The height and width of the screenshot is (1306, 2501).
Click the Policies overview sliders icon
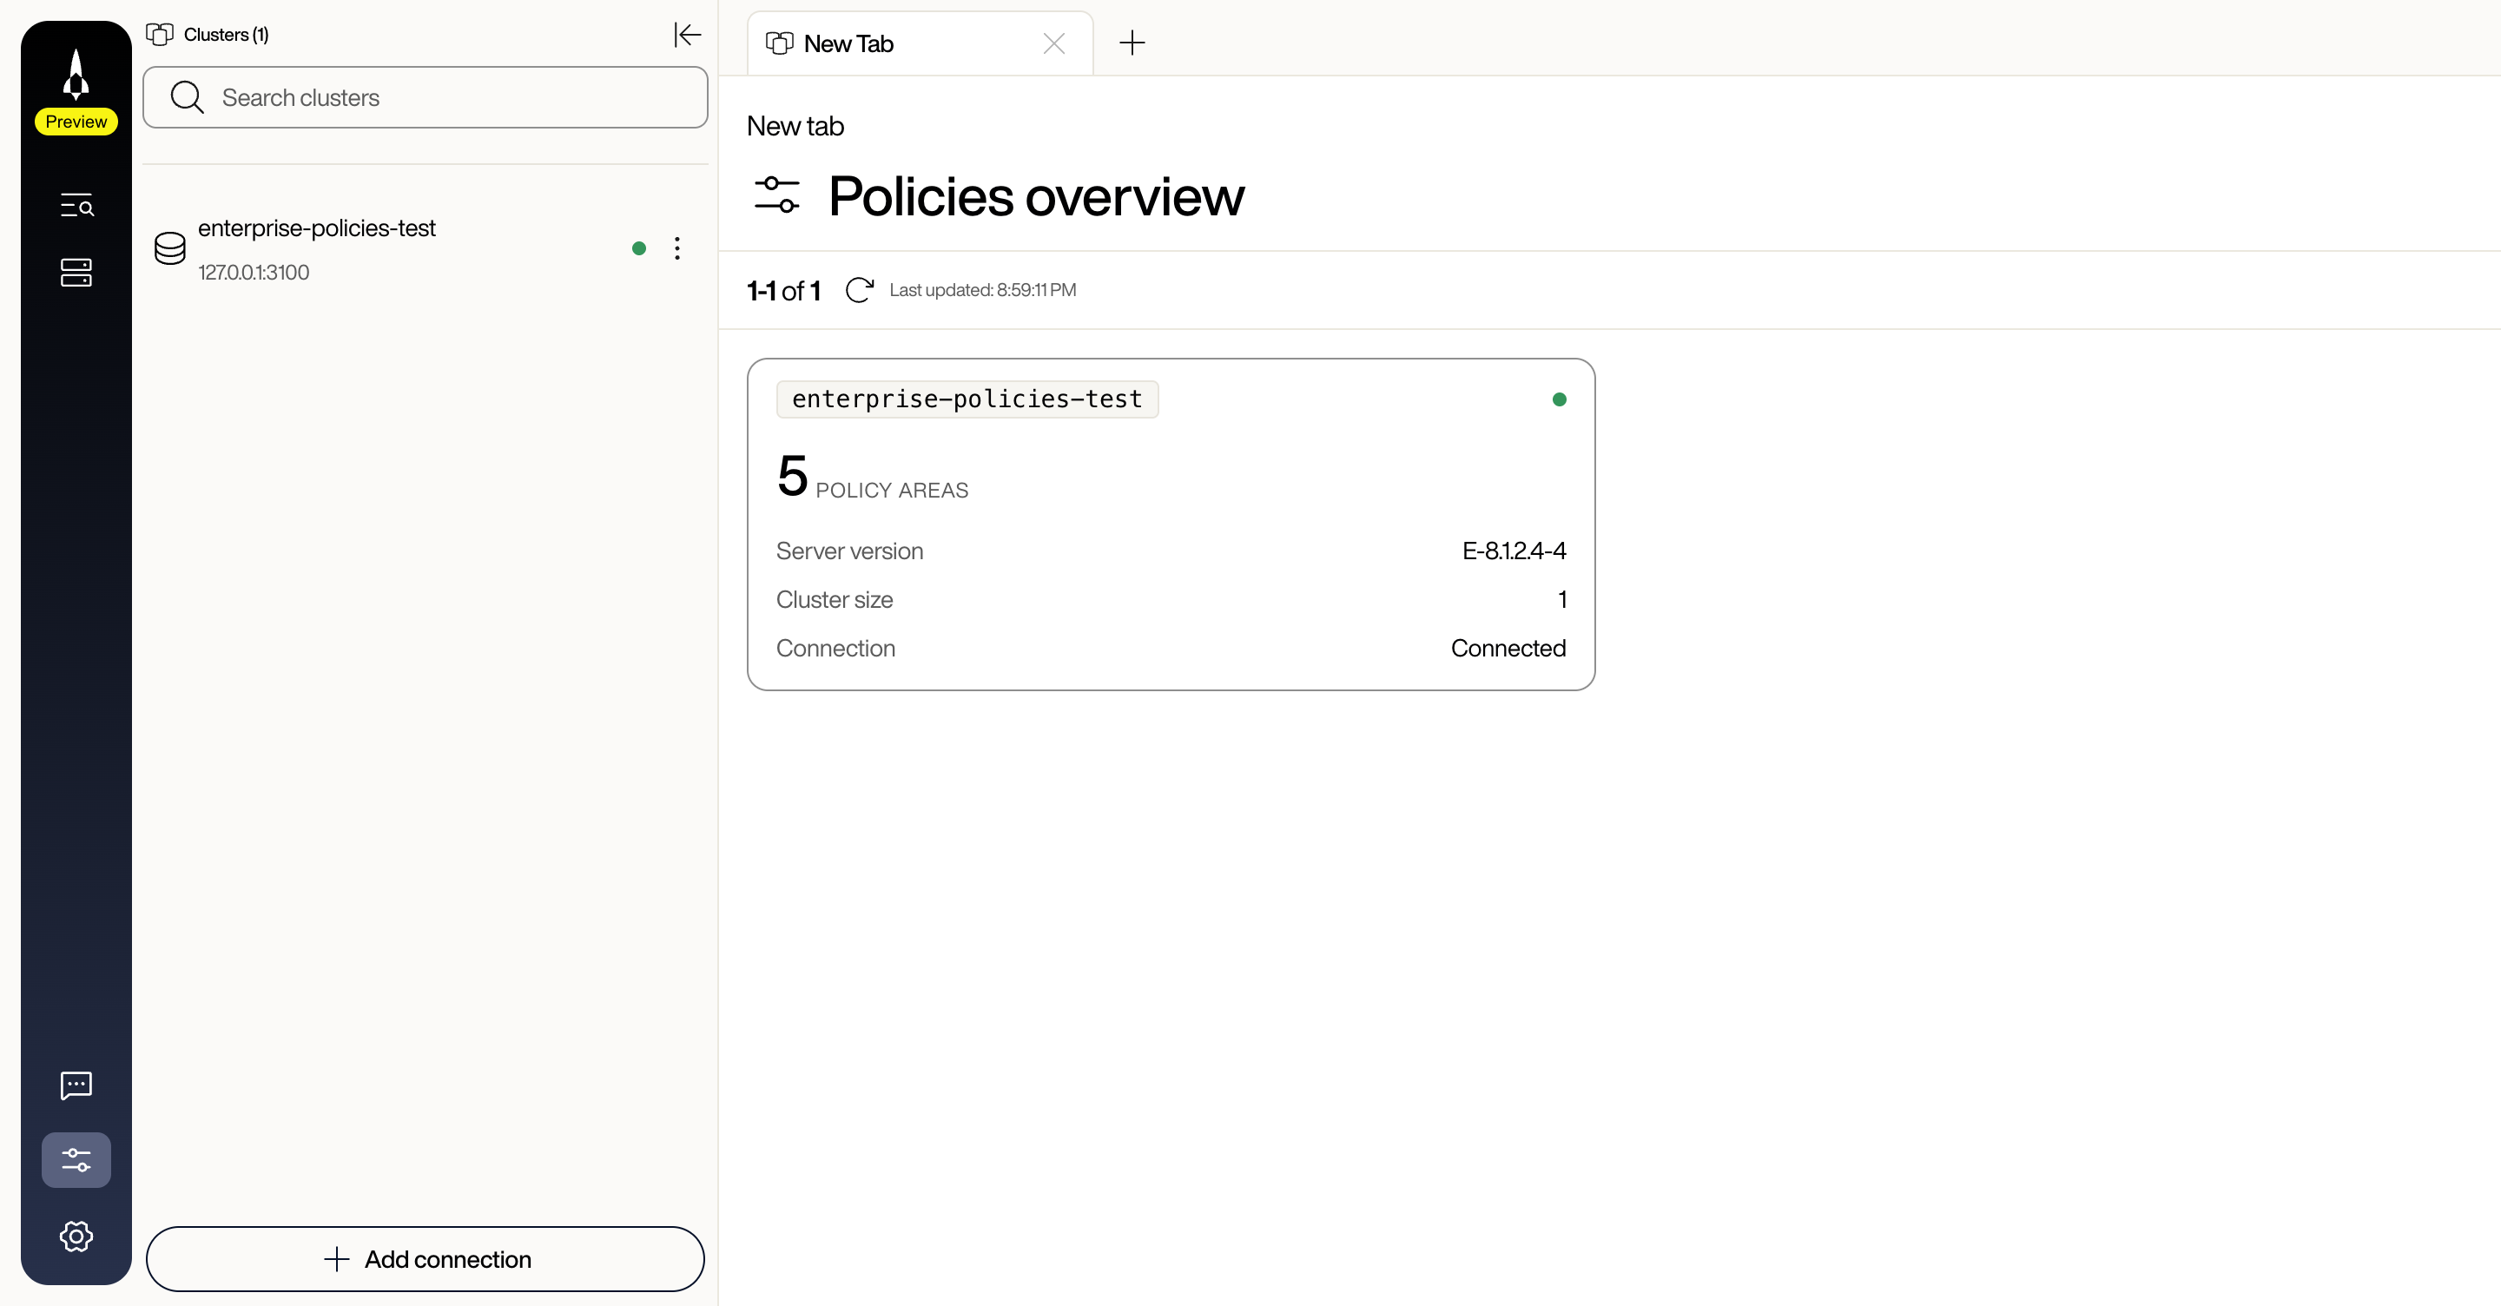click(776, 195)
